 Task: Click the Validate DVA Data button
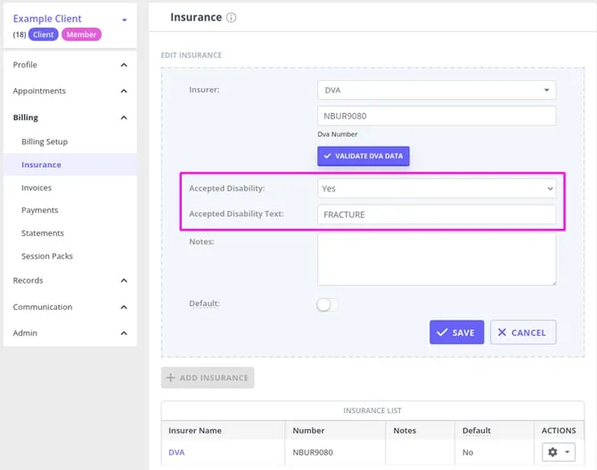pyautogui.click(x=364, y=156)
